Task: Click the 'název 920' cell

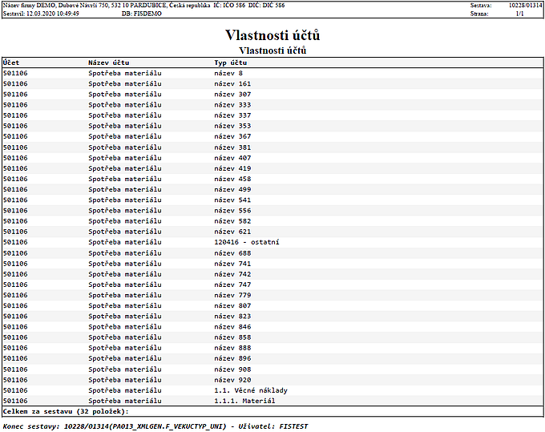Action: [232, 380]
